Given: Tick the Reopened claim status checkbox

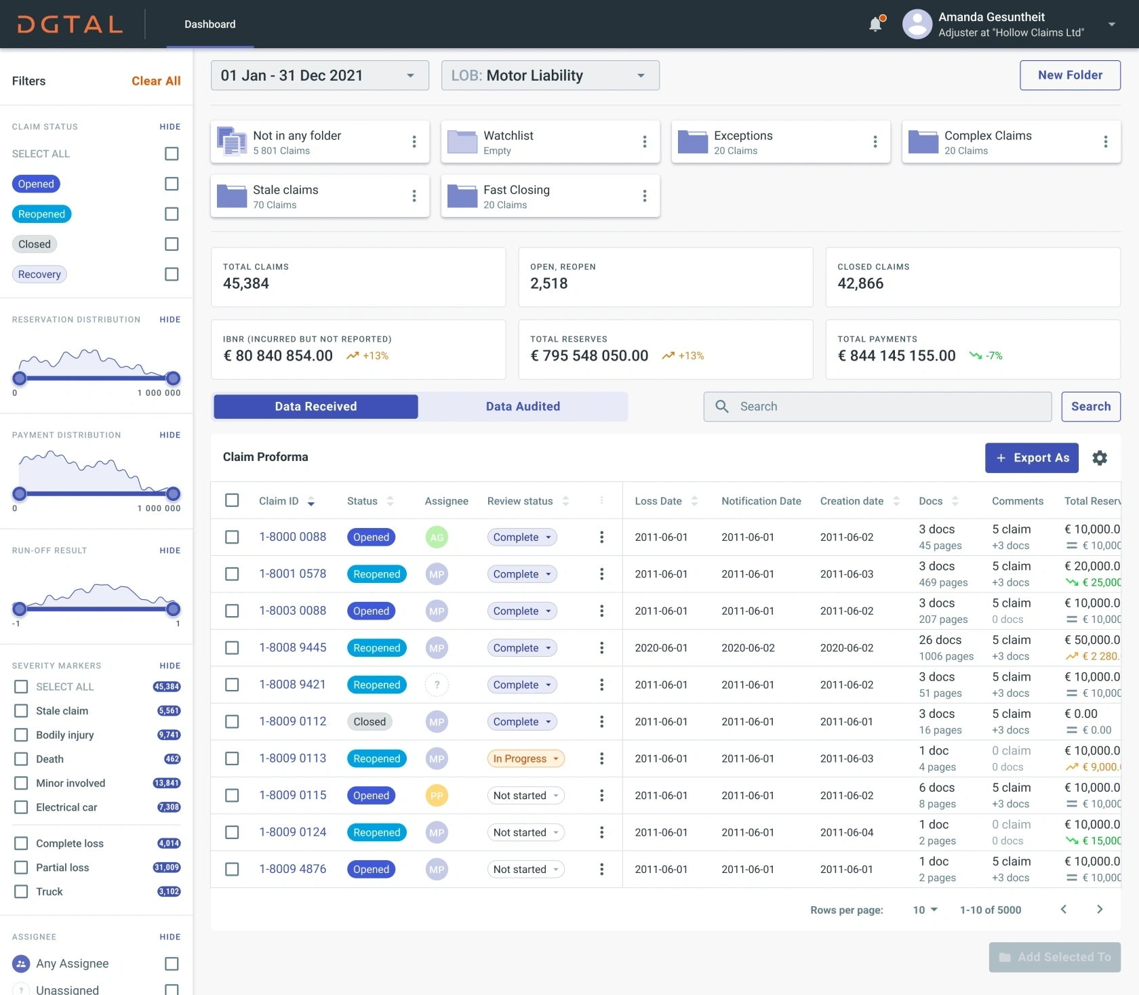Looking at the screenshot, I should 172,214.
